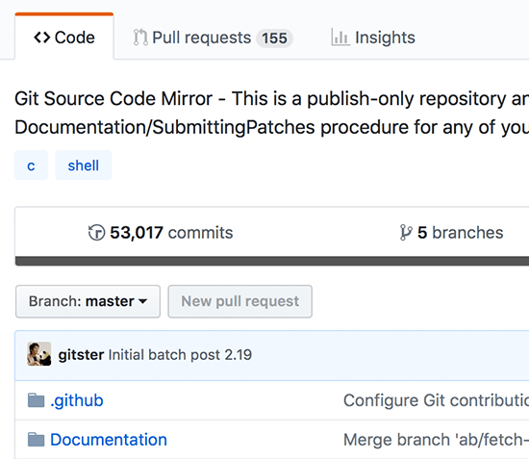This screenshot has height=459, width=529.
Task: Click the pull request icon in tabs
Action: (x=140, y=38)
